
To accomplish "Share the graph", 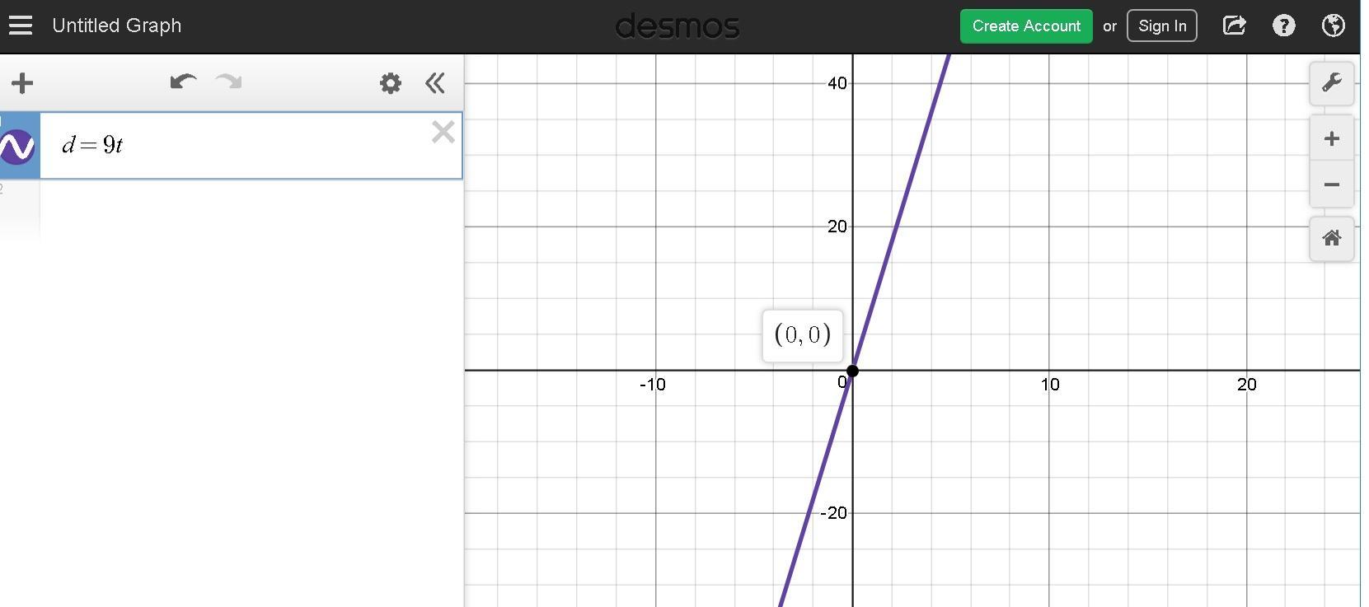I will click(x=1234, y=26).
